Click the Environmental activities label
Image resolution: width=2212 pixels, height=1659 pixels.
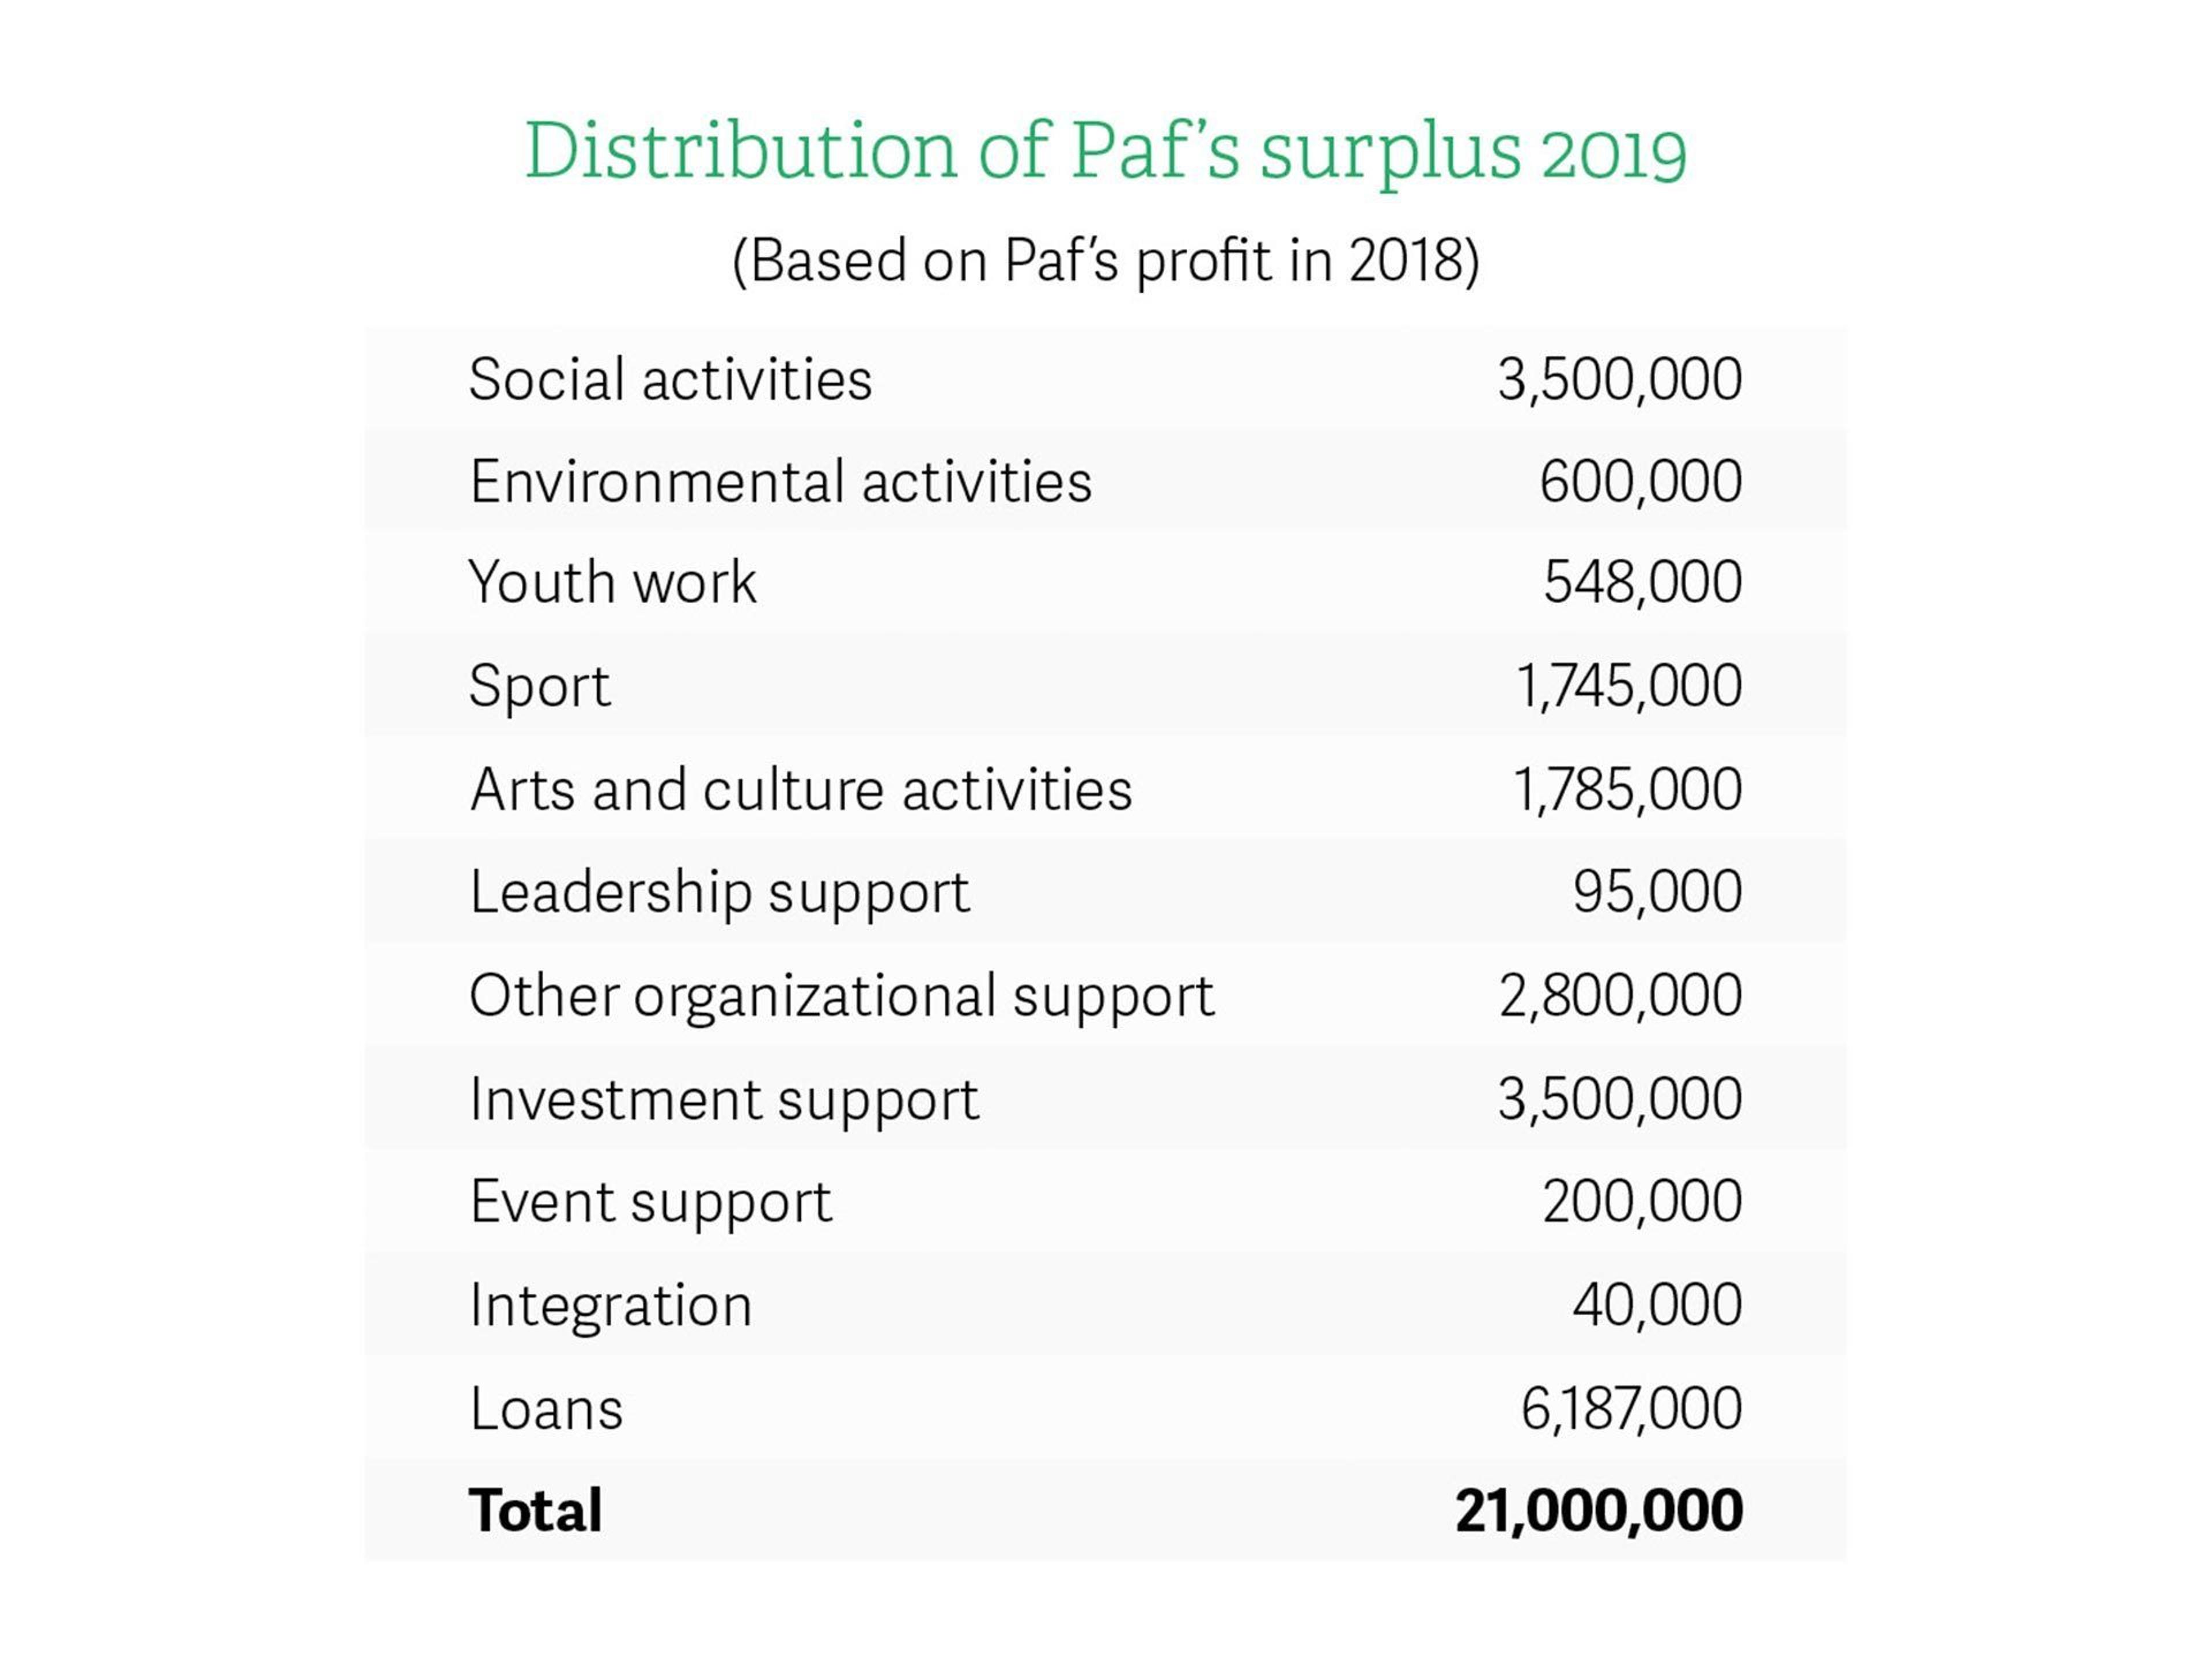(780, 481)
